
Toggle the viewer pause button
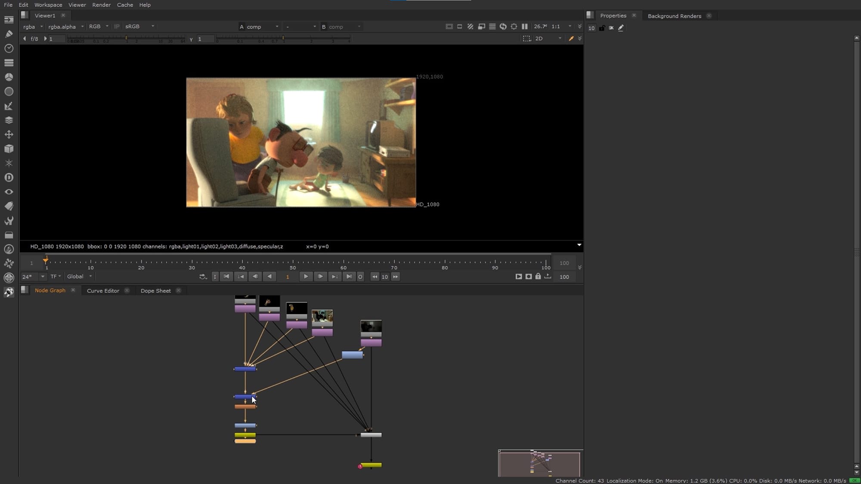[x=524, y=26]
